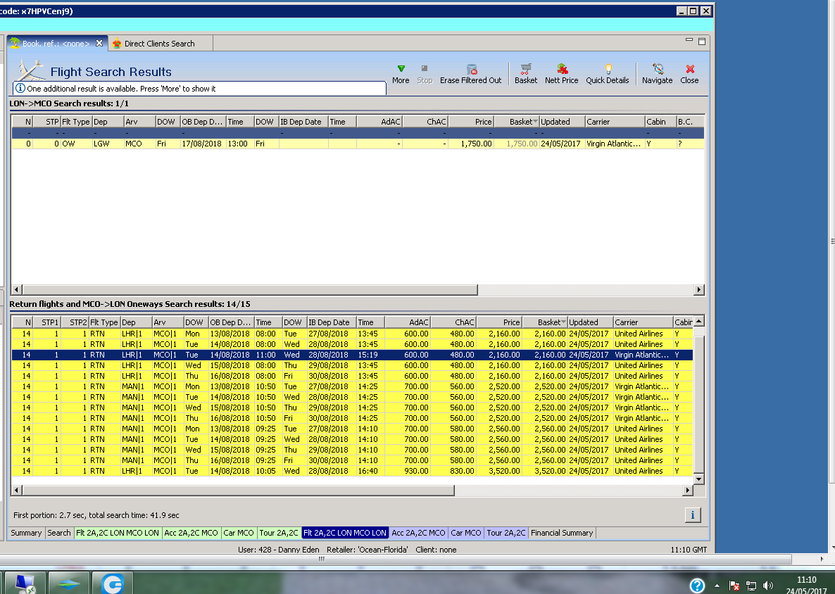835x594 pixels.
Task: Close the Book. ref. tab
Action: (99, 44)
